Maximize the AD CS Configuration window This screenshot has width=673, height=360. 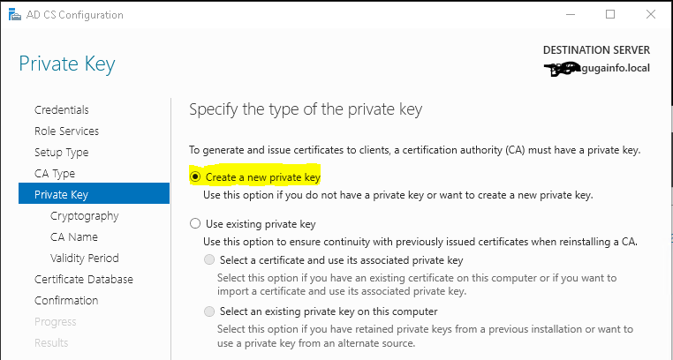(610, 15)
